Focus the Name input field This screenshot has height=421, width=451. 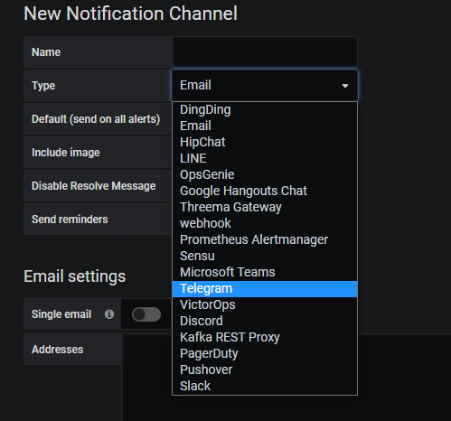(265, 52)
